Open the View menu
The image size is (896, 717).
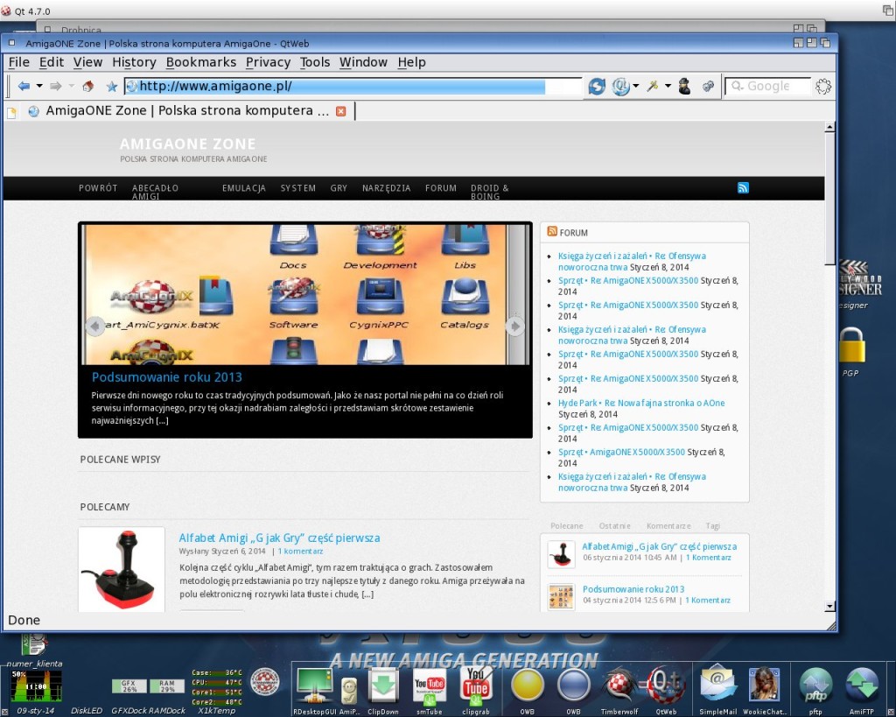(87, 62)
